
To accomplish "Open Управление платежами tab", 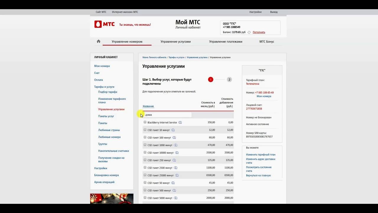I will 226,42.
